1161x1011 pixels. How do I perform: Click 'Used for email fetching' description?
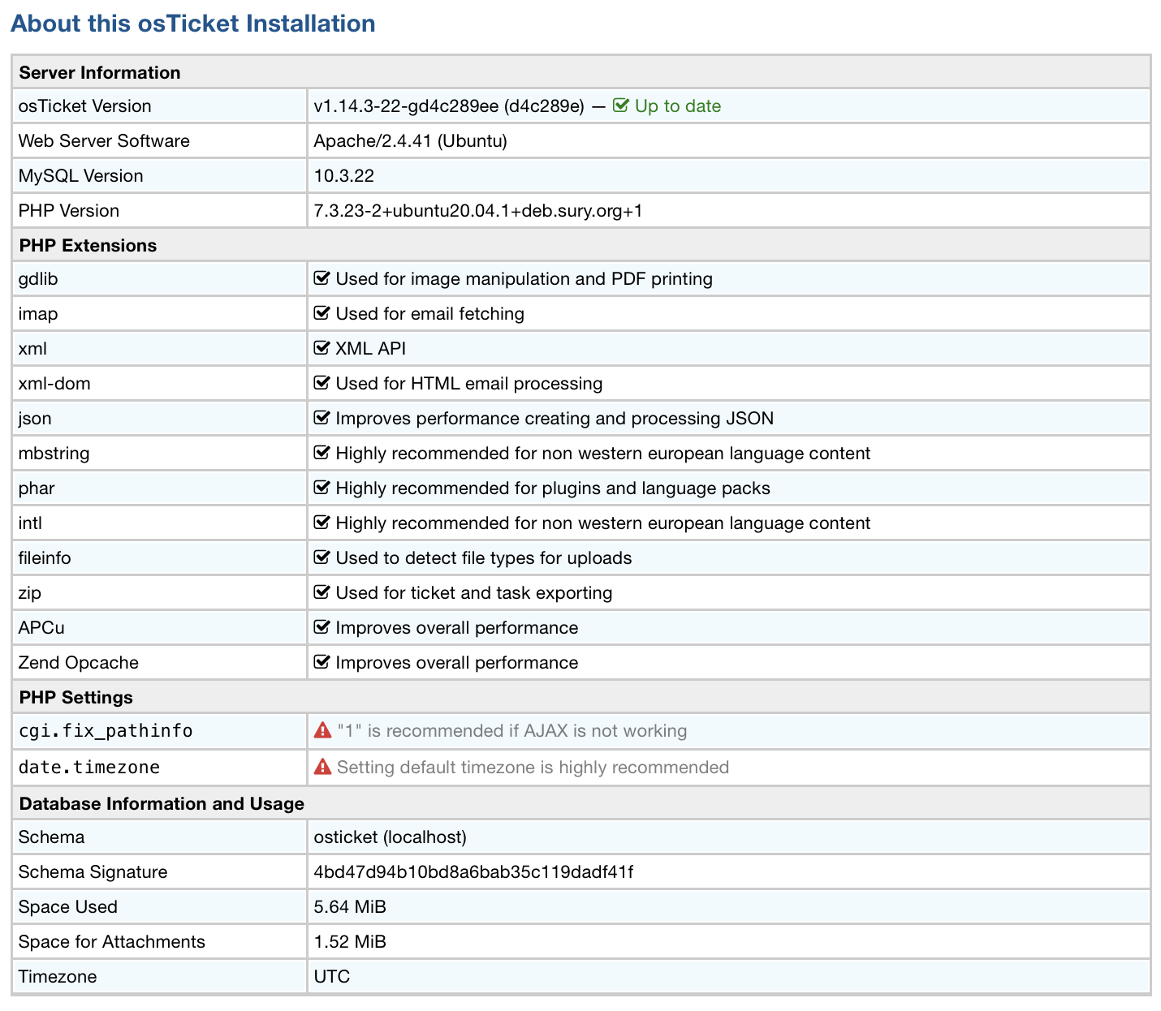point(430,314)
